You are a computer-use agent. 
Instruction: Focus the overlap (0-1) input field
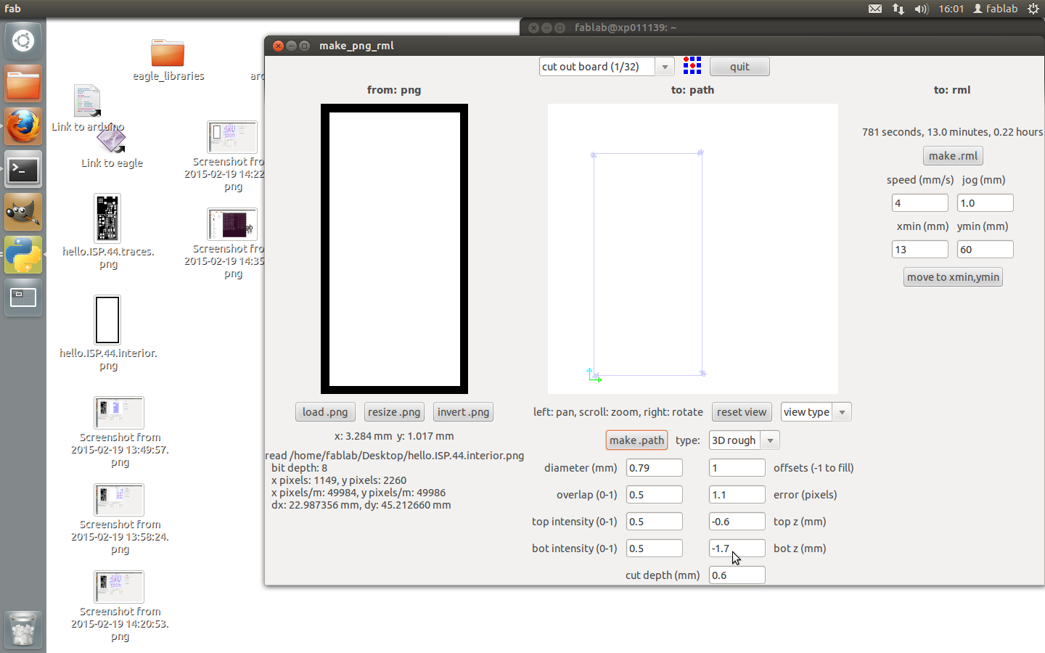click(x=655, y=495)
